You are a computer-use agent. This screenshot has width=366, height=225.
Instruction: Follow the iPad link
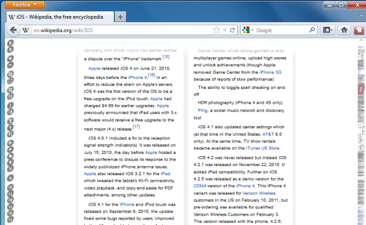pyautogui.click(x=165, y=173)
